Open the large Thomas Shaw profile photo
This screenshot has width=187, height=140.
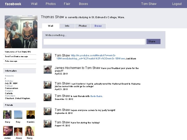coord(21,32)
